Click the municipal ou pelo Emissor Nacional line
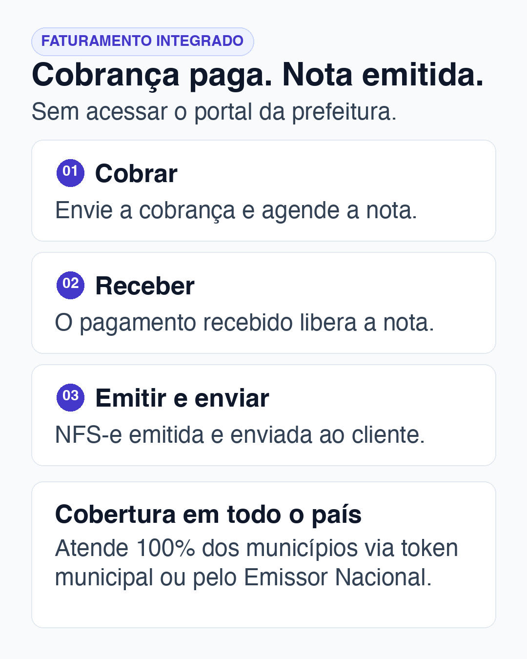This screenshot has height=659, width=527. [243, 577]
